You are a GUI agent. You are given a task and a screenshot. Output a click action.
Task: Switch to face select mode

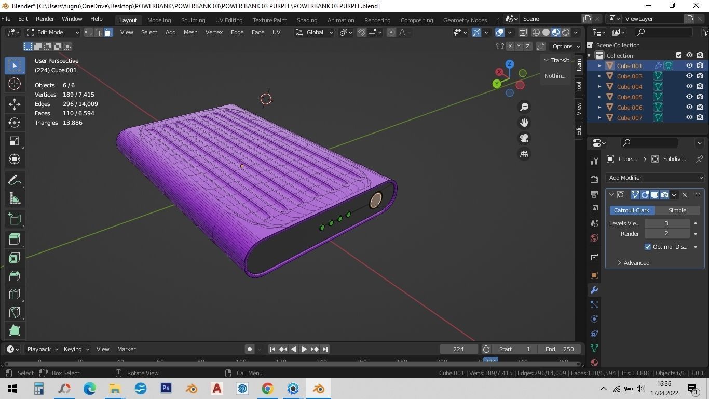(108, 32)
